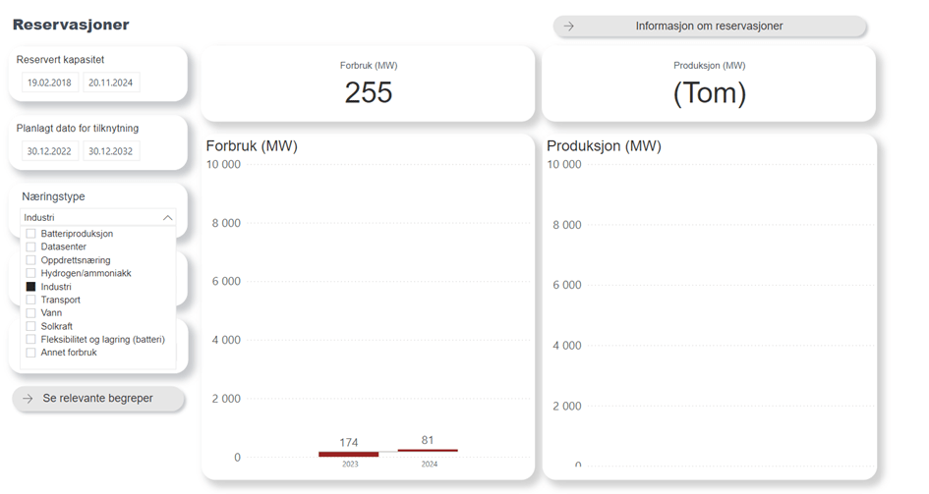Enable the Datasenter checkbox
This screenshot has width=929, height=494.
[x=31, y=247]
